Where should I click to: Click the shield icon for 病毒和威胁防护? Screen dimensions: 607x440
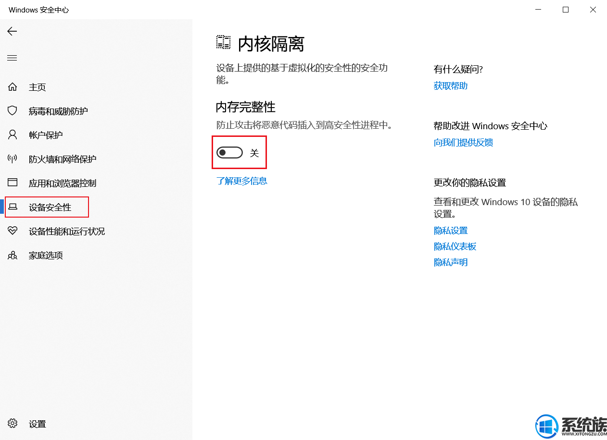(x=13, y=111)
